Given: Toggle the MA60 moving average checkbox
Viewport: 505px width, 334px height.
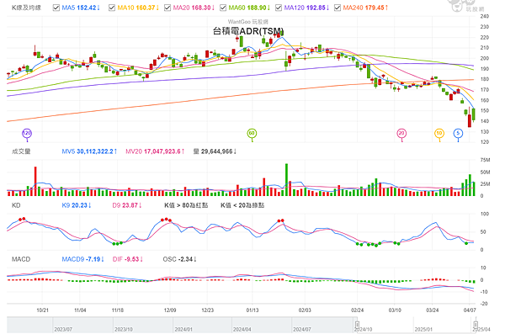Looking at the screenshot, I should click(x=223, y=8).
